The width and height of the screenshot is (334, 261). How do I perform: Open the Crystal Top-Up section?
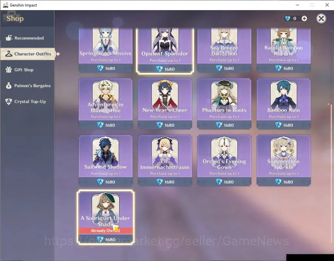pos(27,101)
